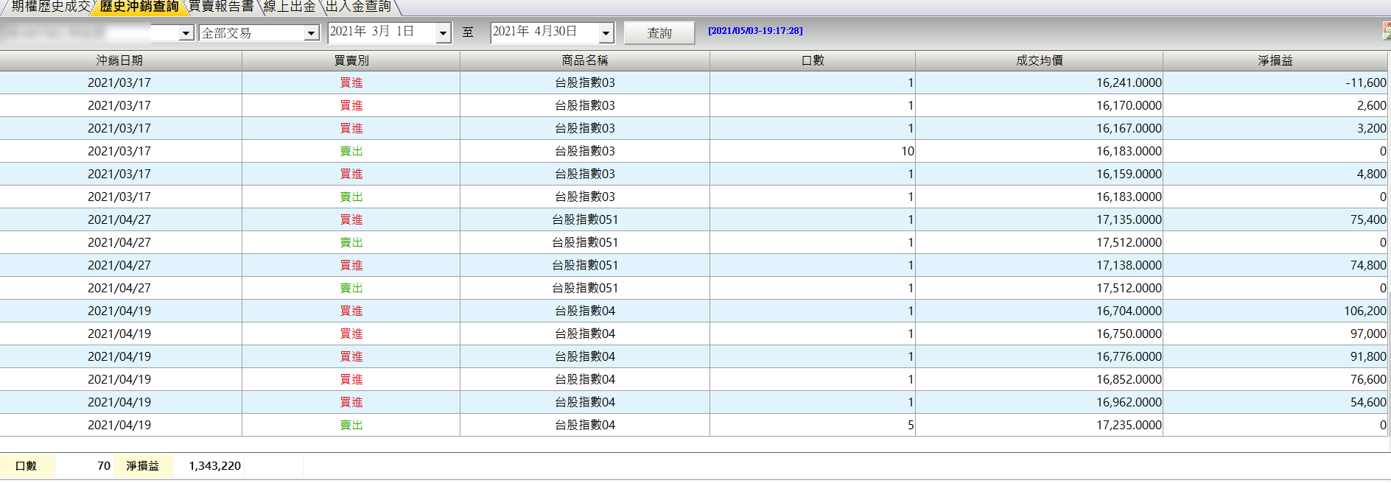The image size is (1391, 483).
Task: Click the 4,800 net profit cell
Action: click(1275, 174)
